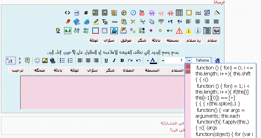261x138 pixels.
Task: Click the Windows Media Player icon
Action: click(x=123, y=13)
